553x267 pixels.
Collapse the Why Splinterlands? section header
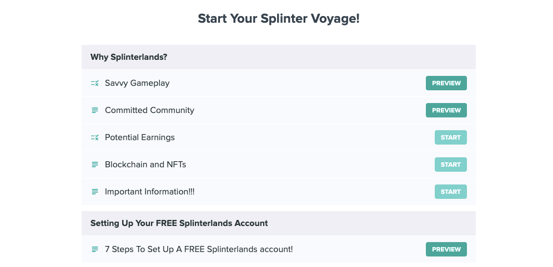(279, 57)
